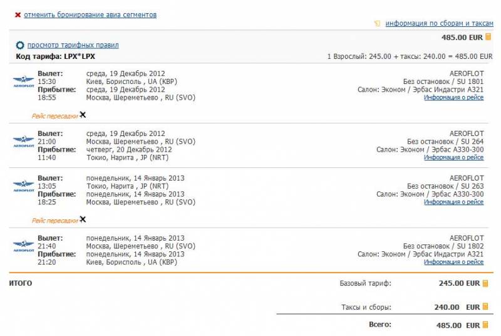Click the orange icon beside taxes 240.00 EUR
501x336 pixels.
click(485, 307)
